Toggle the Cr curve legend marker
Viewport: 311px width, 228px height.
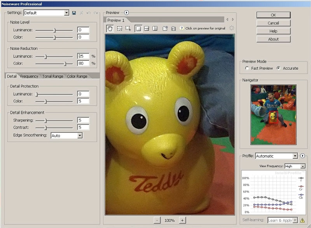click(301, 186)
